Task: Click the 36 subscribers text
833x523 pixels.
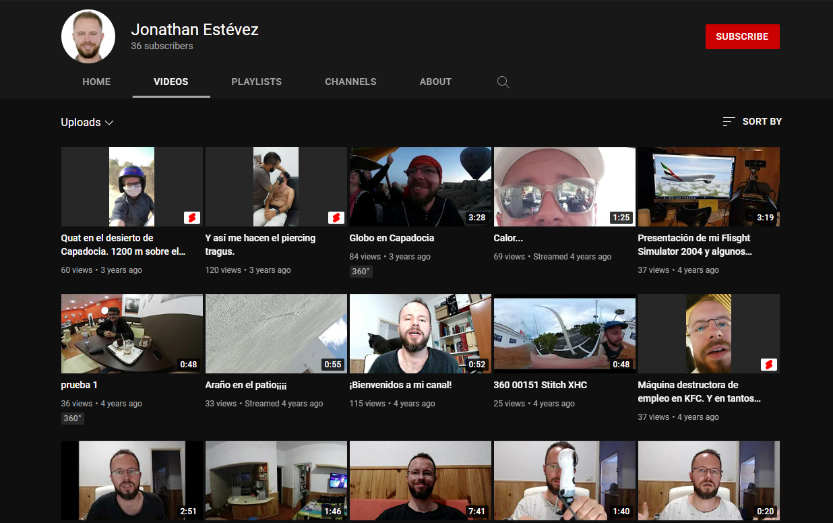Action: (x=162, y=46)
